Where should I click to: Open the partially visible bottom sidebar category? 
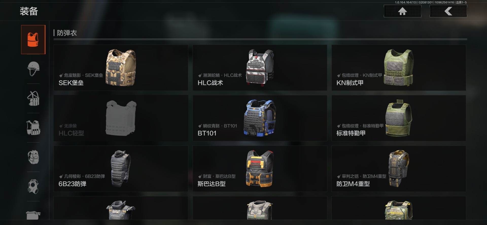[x=33, y=215]
